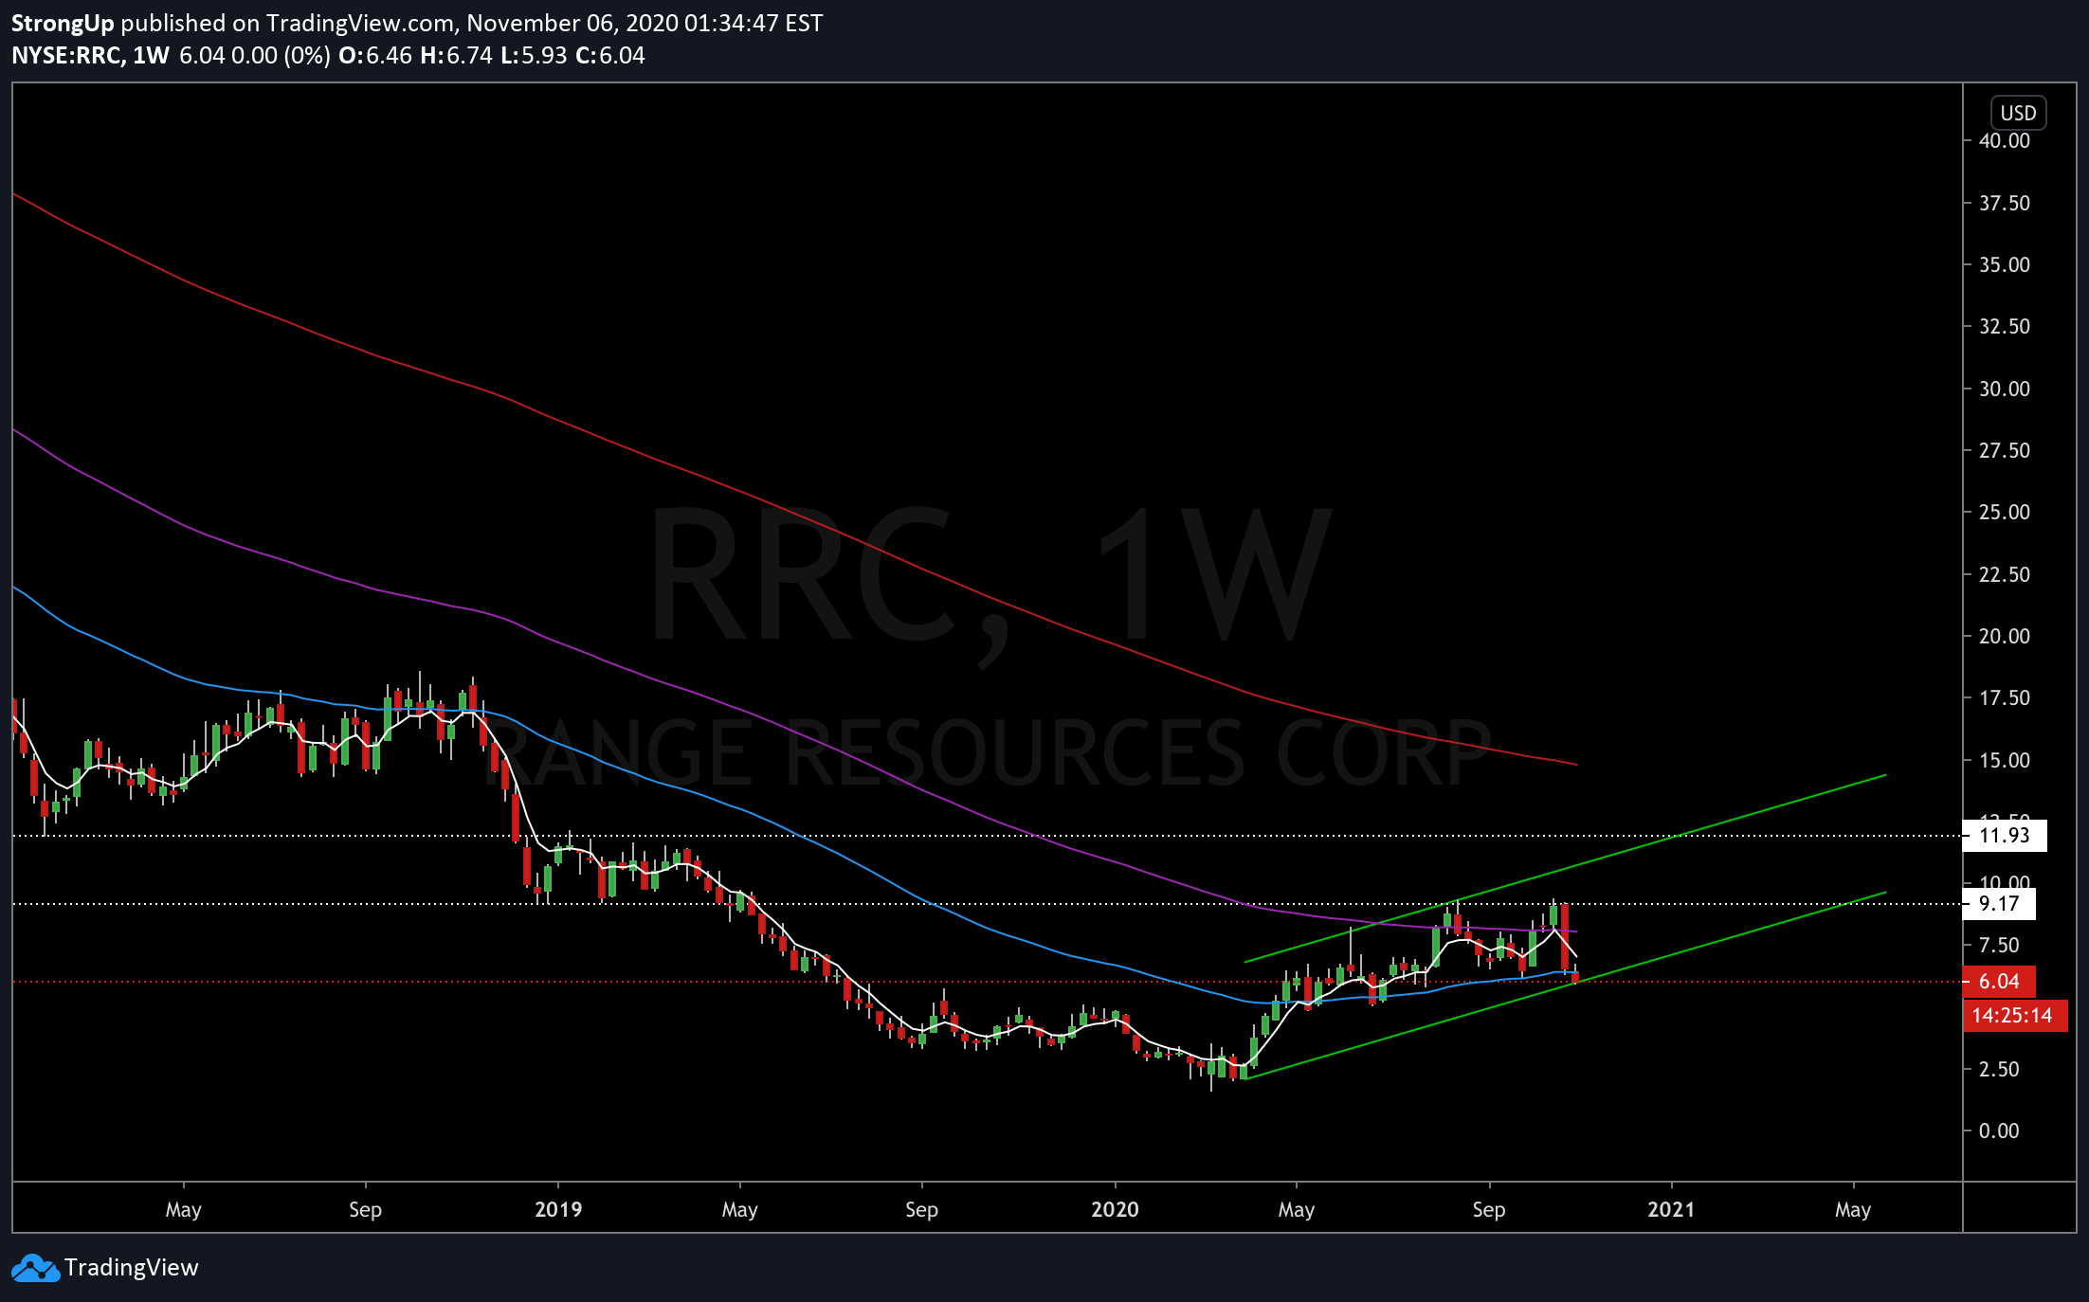Click the 2021 label on time axis
This screenshot has width=2089, height=1302.
1671,1209
